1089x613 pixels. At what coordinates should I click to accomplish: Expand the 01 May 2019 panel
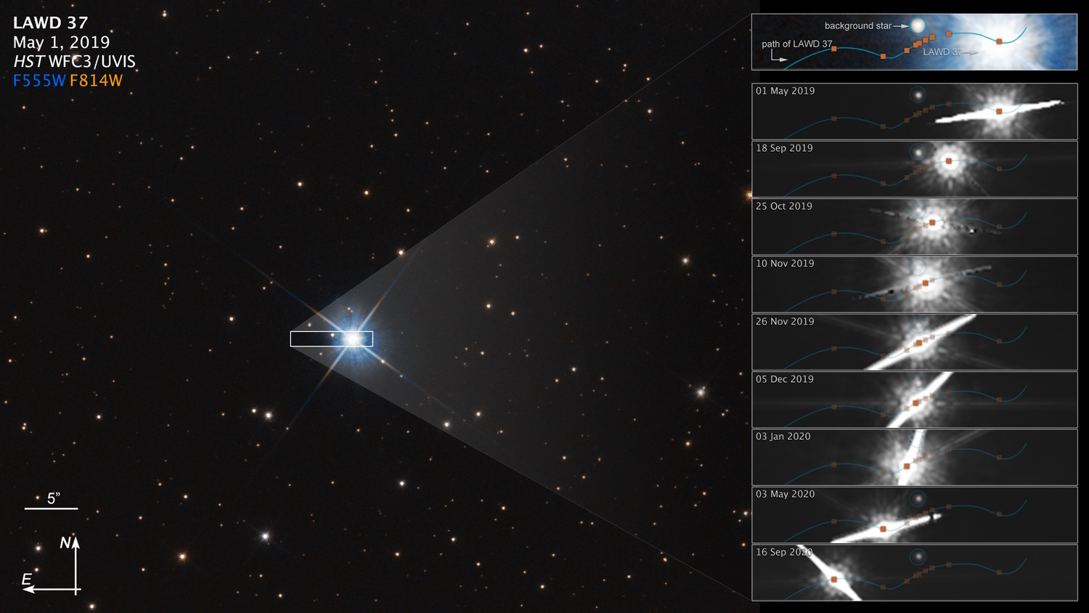(x=786, y=91)
